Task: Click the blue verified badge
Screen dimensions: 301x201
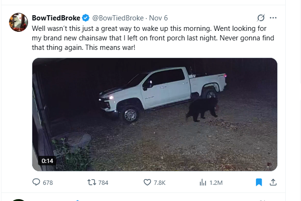Action: point(85,18)
